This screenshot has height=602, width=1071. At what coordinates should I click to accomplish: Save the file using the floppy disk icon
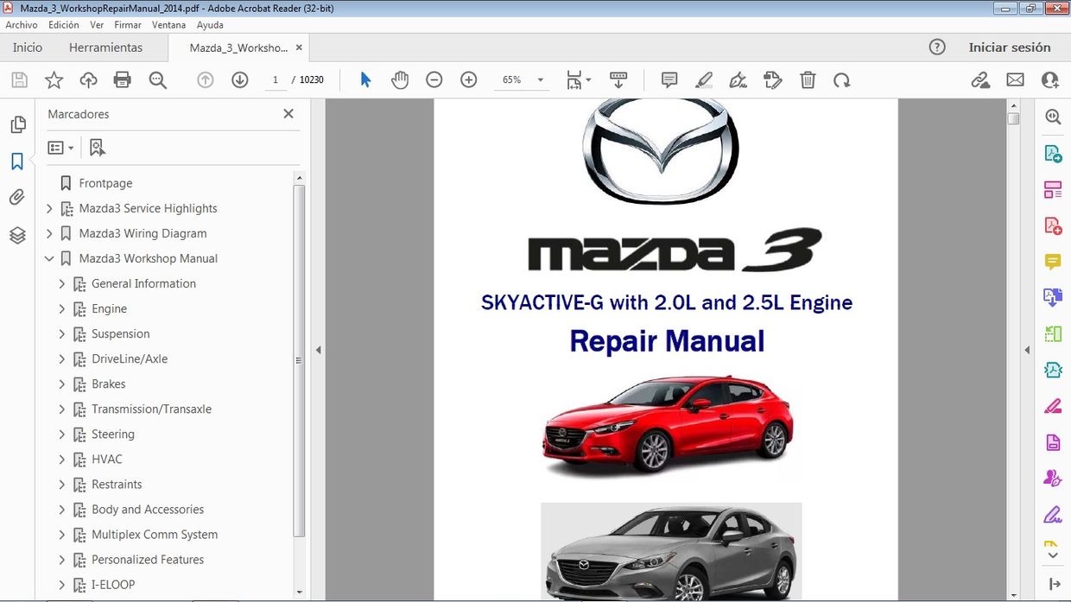19,80
